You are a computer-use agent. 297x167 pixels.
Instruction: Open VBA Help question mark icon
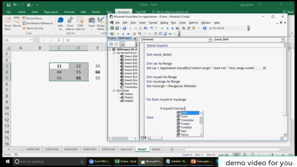205,28
